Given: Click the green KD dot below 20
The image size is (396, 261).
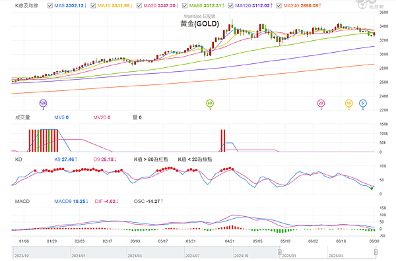Looking at the screenshot, I should 372,188.
